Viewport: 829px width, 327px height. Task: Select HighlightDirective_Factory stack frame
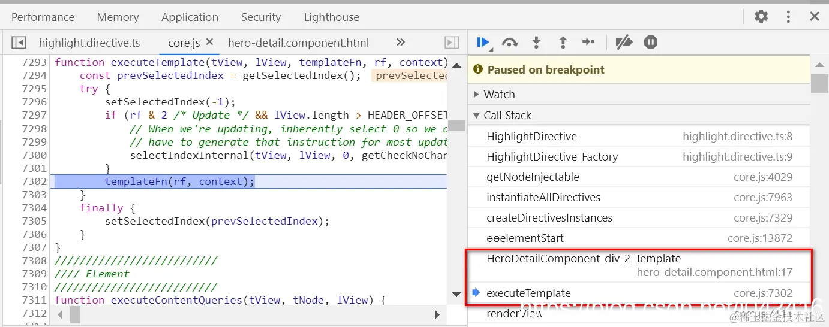click(x=639, y=157)
